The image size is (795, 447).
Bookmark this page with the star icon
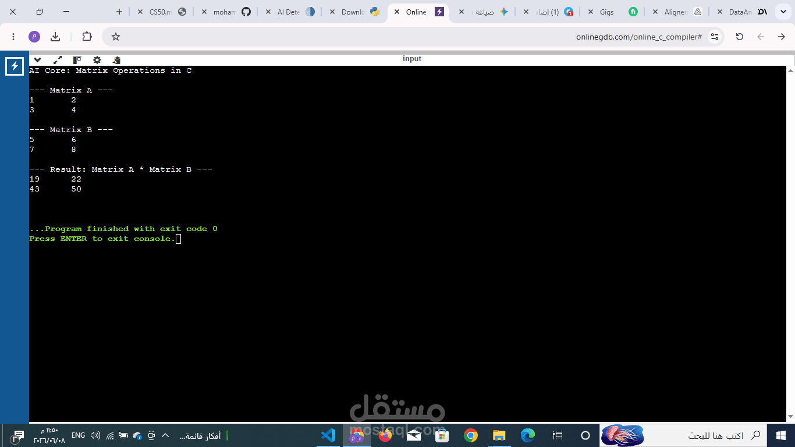pyautogui.click(x=116, y=37)
